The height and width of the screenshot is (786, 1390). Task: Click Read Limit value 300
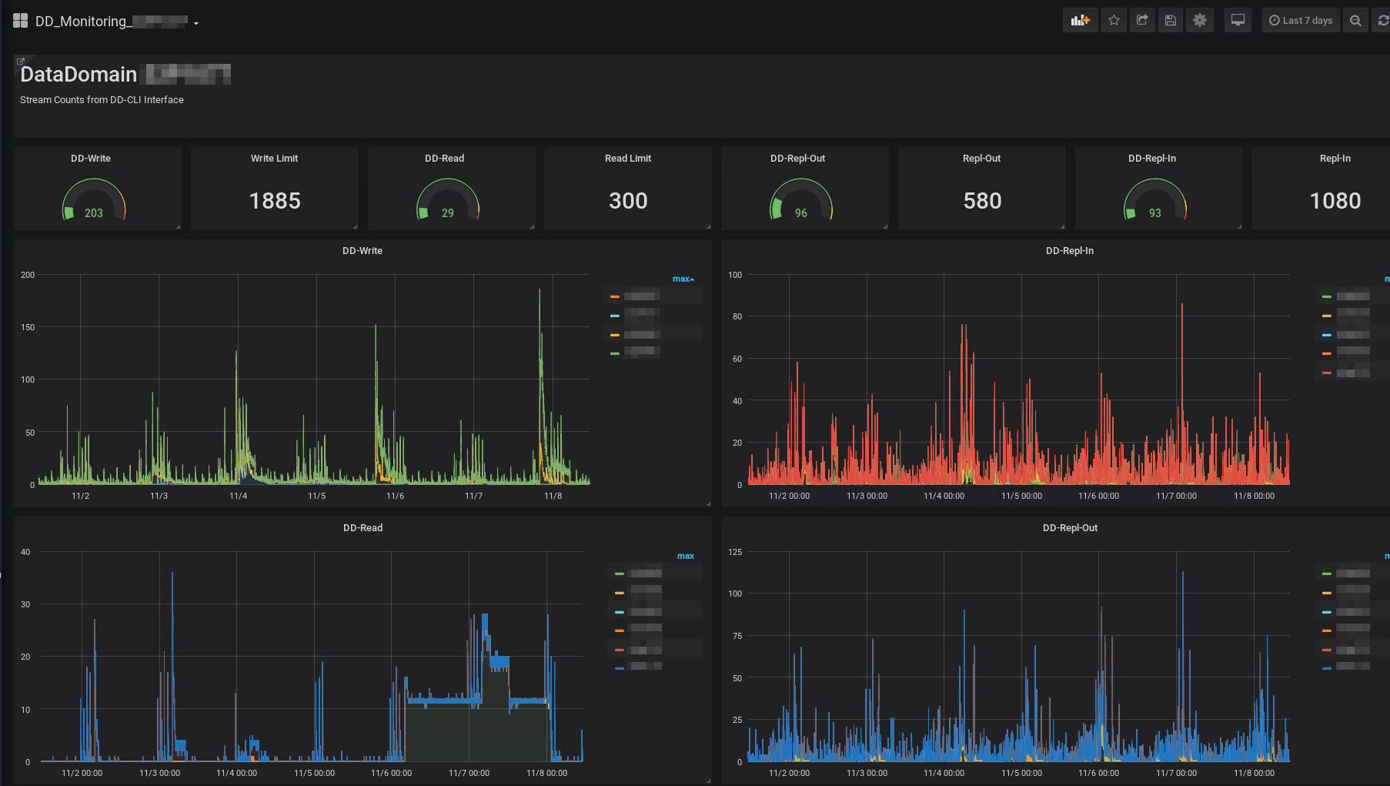point(628,201)
